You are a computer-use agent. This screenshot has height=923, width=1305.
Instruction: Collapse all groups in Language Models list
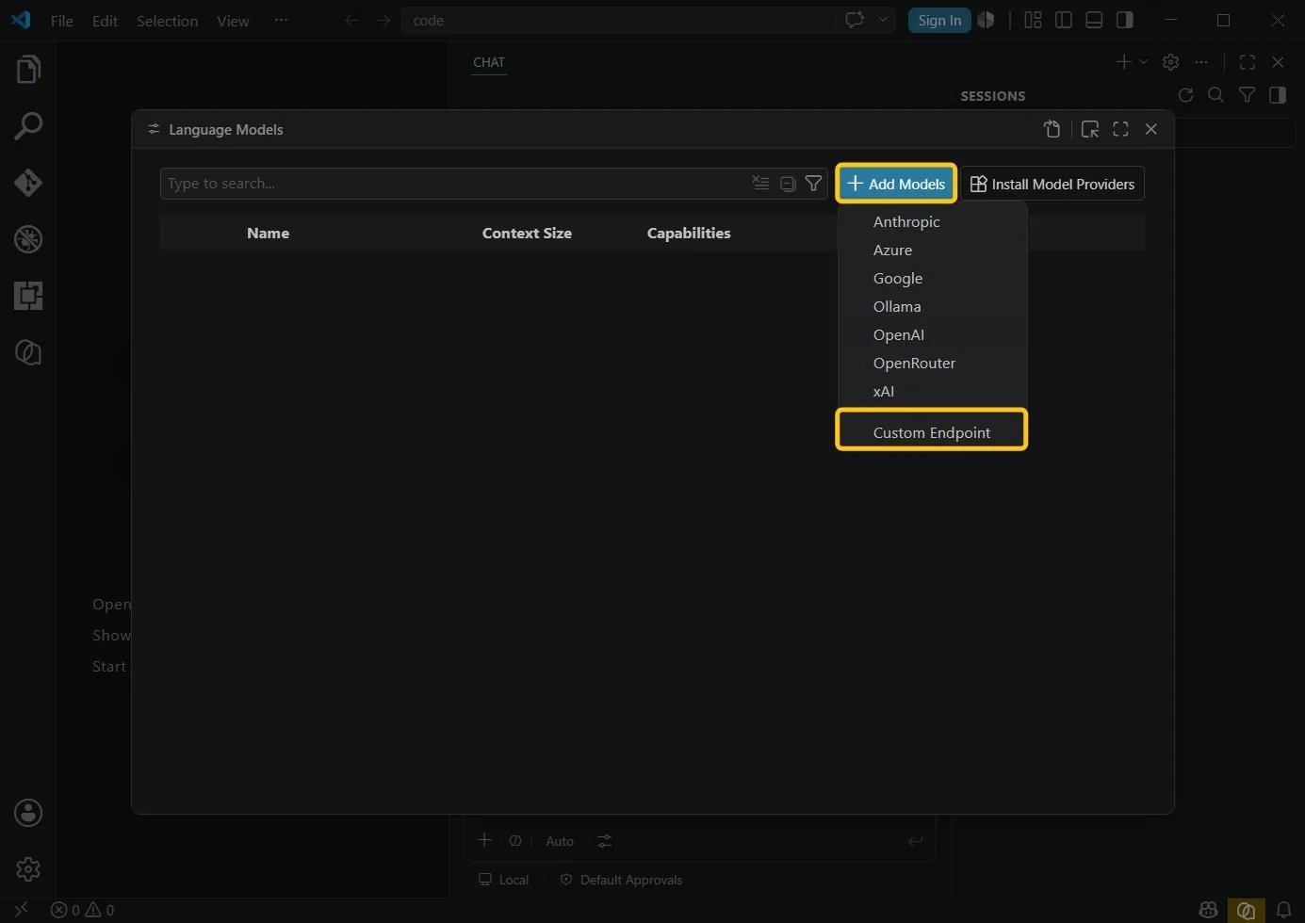coord(788,183)
